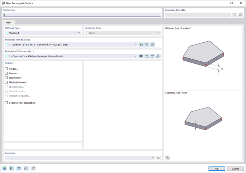Image resolution: width=246 pixels, height=173 pixels.
Task: Open the material library book icon
Action: tap(141, 56)
